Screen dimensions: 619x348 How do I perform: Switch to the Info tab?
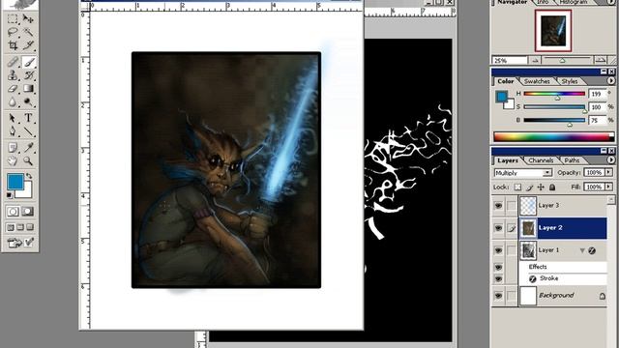544,2
